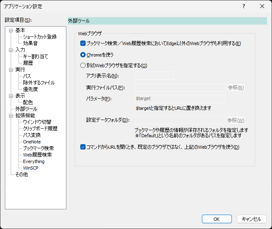This screenshot has height=229, width=272.
Task: Toggle コマンドからURLを開くとき checkbox
Action: (x=83, y=147)
